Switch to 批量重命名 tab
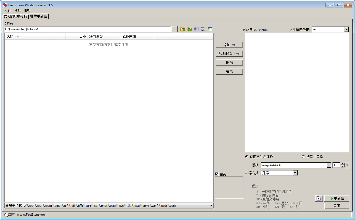Screen dimensions: 355x220 point(39,17)
